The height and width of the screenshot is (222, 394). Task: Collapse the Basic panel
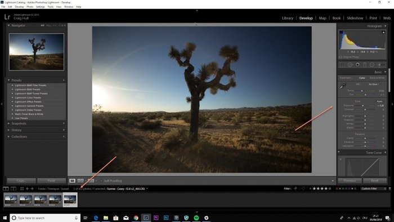point(385,72)
